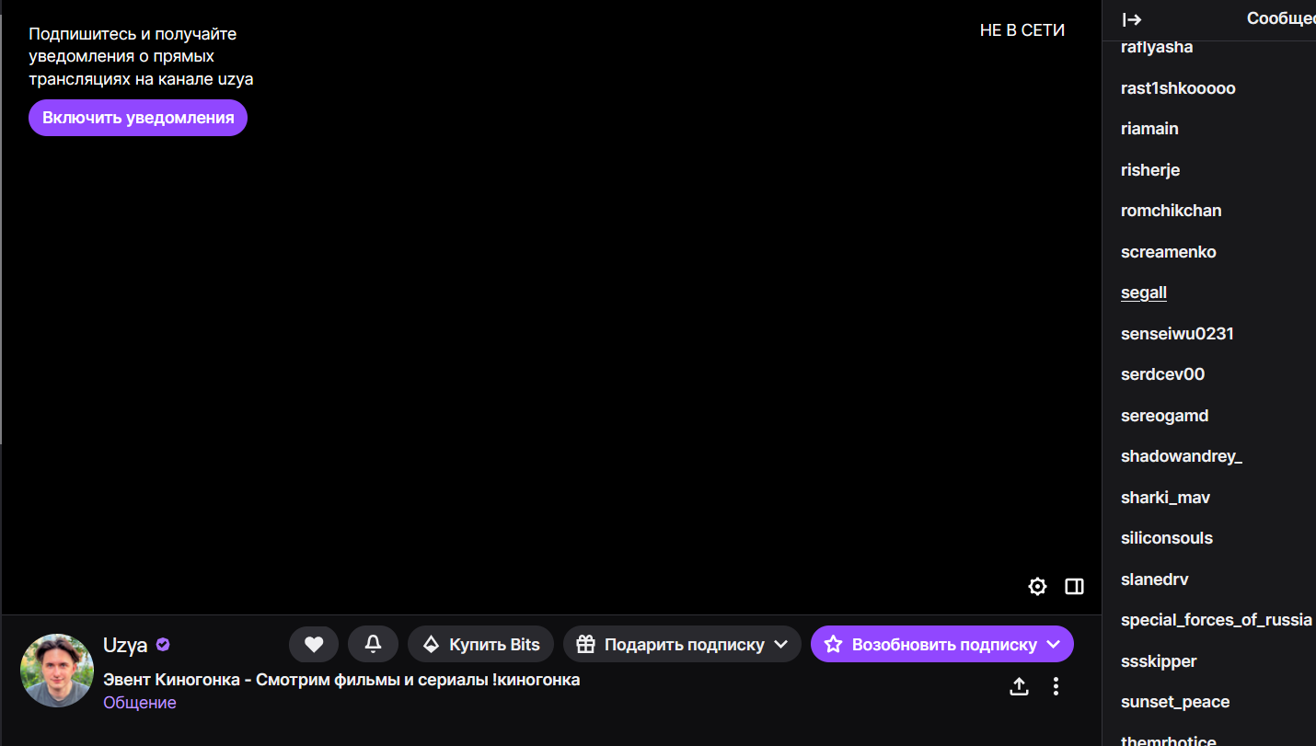This screenshot has width=1316, height=746.
Task: Open the Подарить подписку dropdown
Action: click(x=682, y=645)
